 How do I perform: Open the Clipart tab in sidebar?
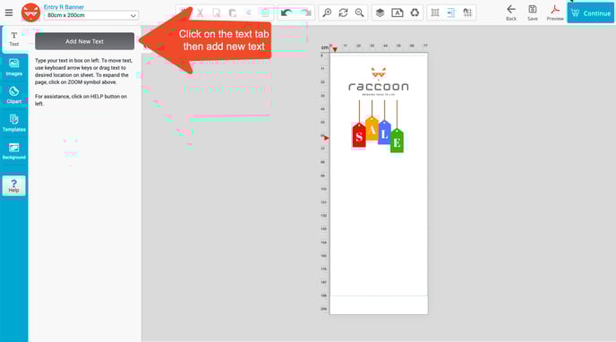tap(13, 96)
